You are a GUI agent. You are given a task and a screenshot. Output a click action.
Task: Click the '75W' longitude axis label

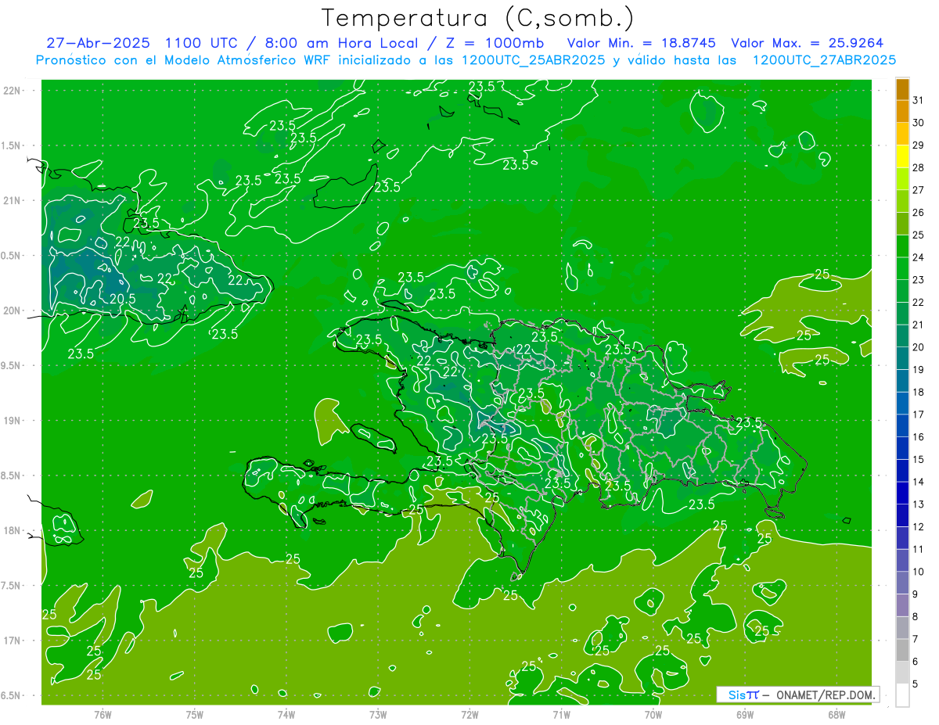pyautogui.click(x=195, y=715)
